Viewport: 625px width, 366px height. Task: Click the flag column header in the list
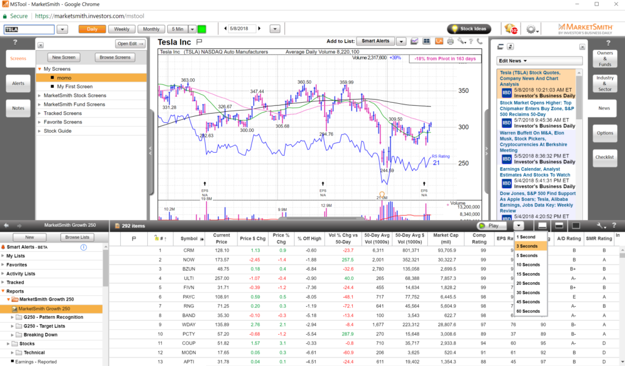(x=134, y=239)
